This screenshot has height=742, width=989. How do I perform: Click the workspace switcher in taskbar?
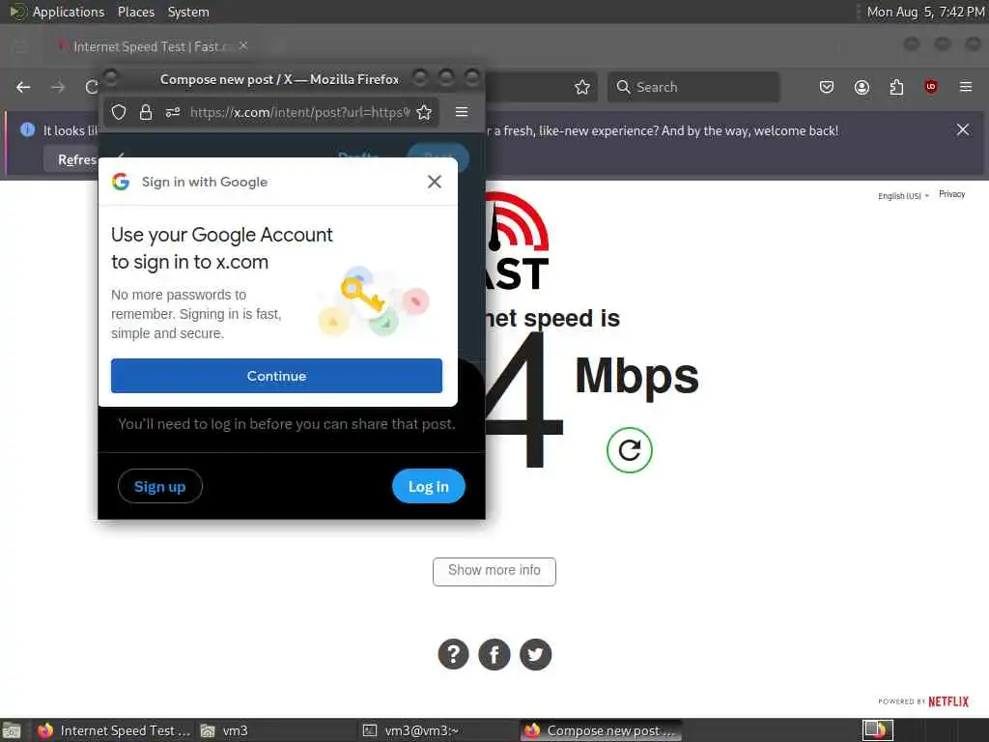pyautogui.click(x=877, y=730)
